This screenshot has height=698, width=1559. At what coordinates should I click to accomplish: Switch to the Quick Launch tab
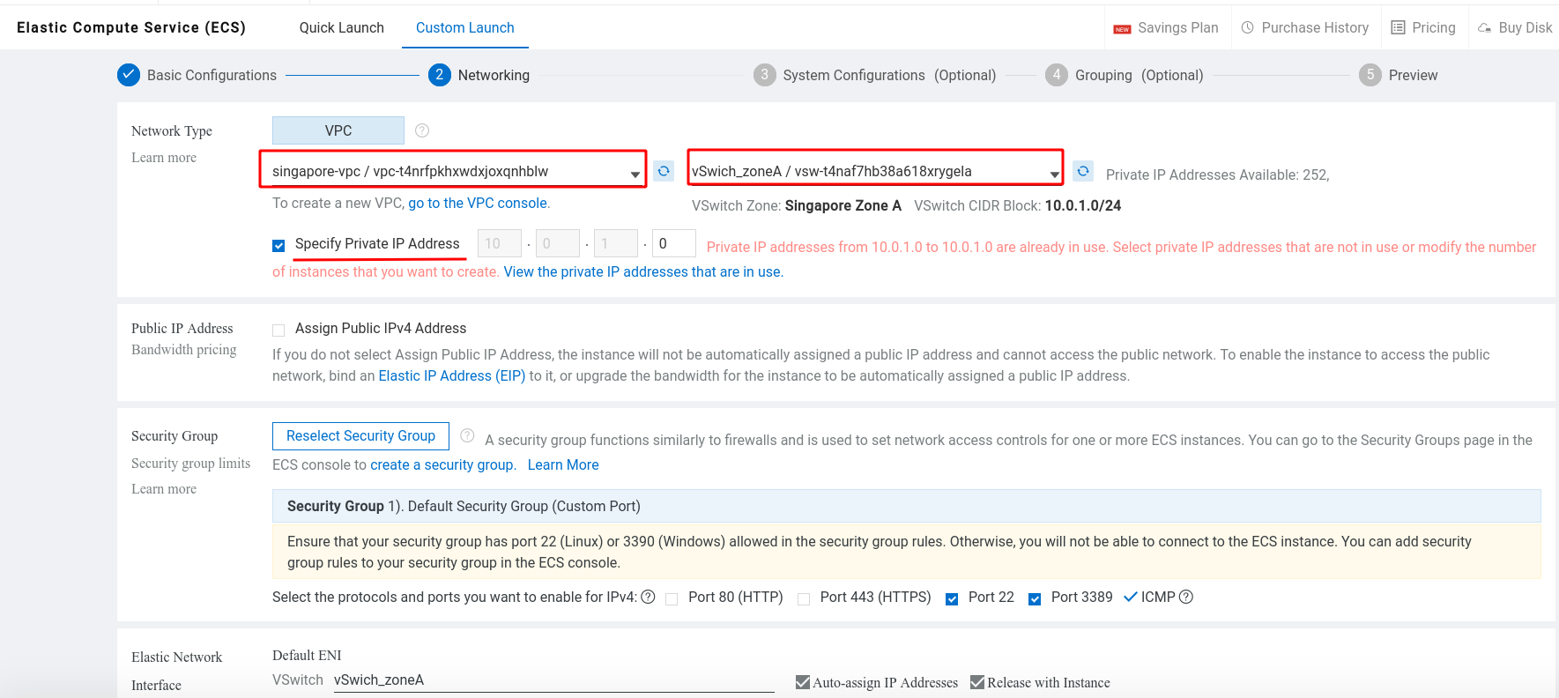[341, 27]
